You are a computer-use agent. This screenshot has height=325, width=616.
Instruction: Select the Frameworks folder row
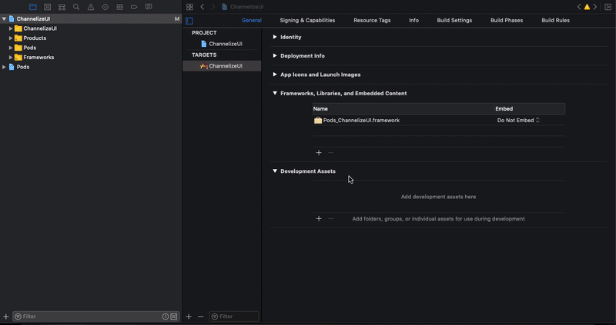click(x=91, y=57)
